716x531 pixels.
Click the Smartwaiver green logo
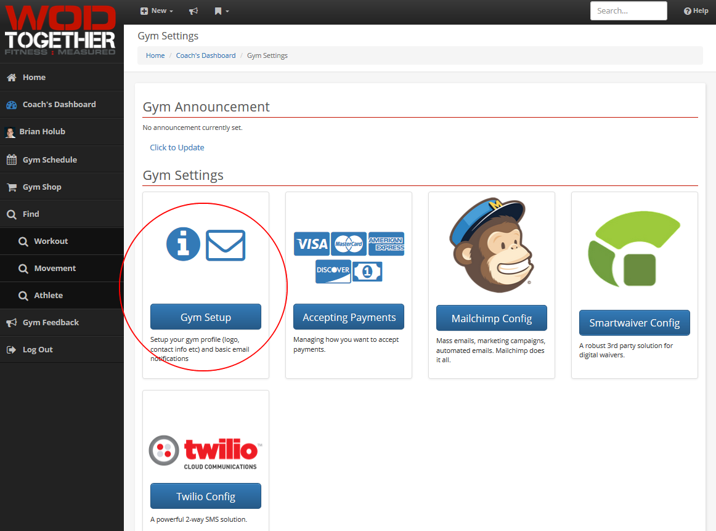coord(634,253)
